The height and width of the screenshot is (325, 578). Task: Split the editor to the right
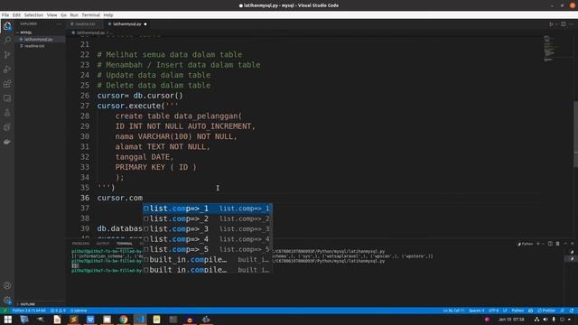pyautogui.click(x=564, y=24)
